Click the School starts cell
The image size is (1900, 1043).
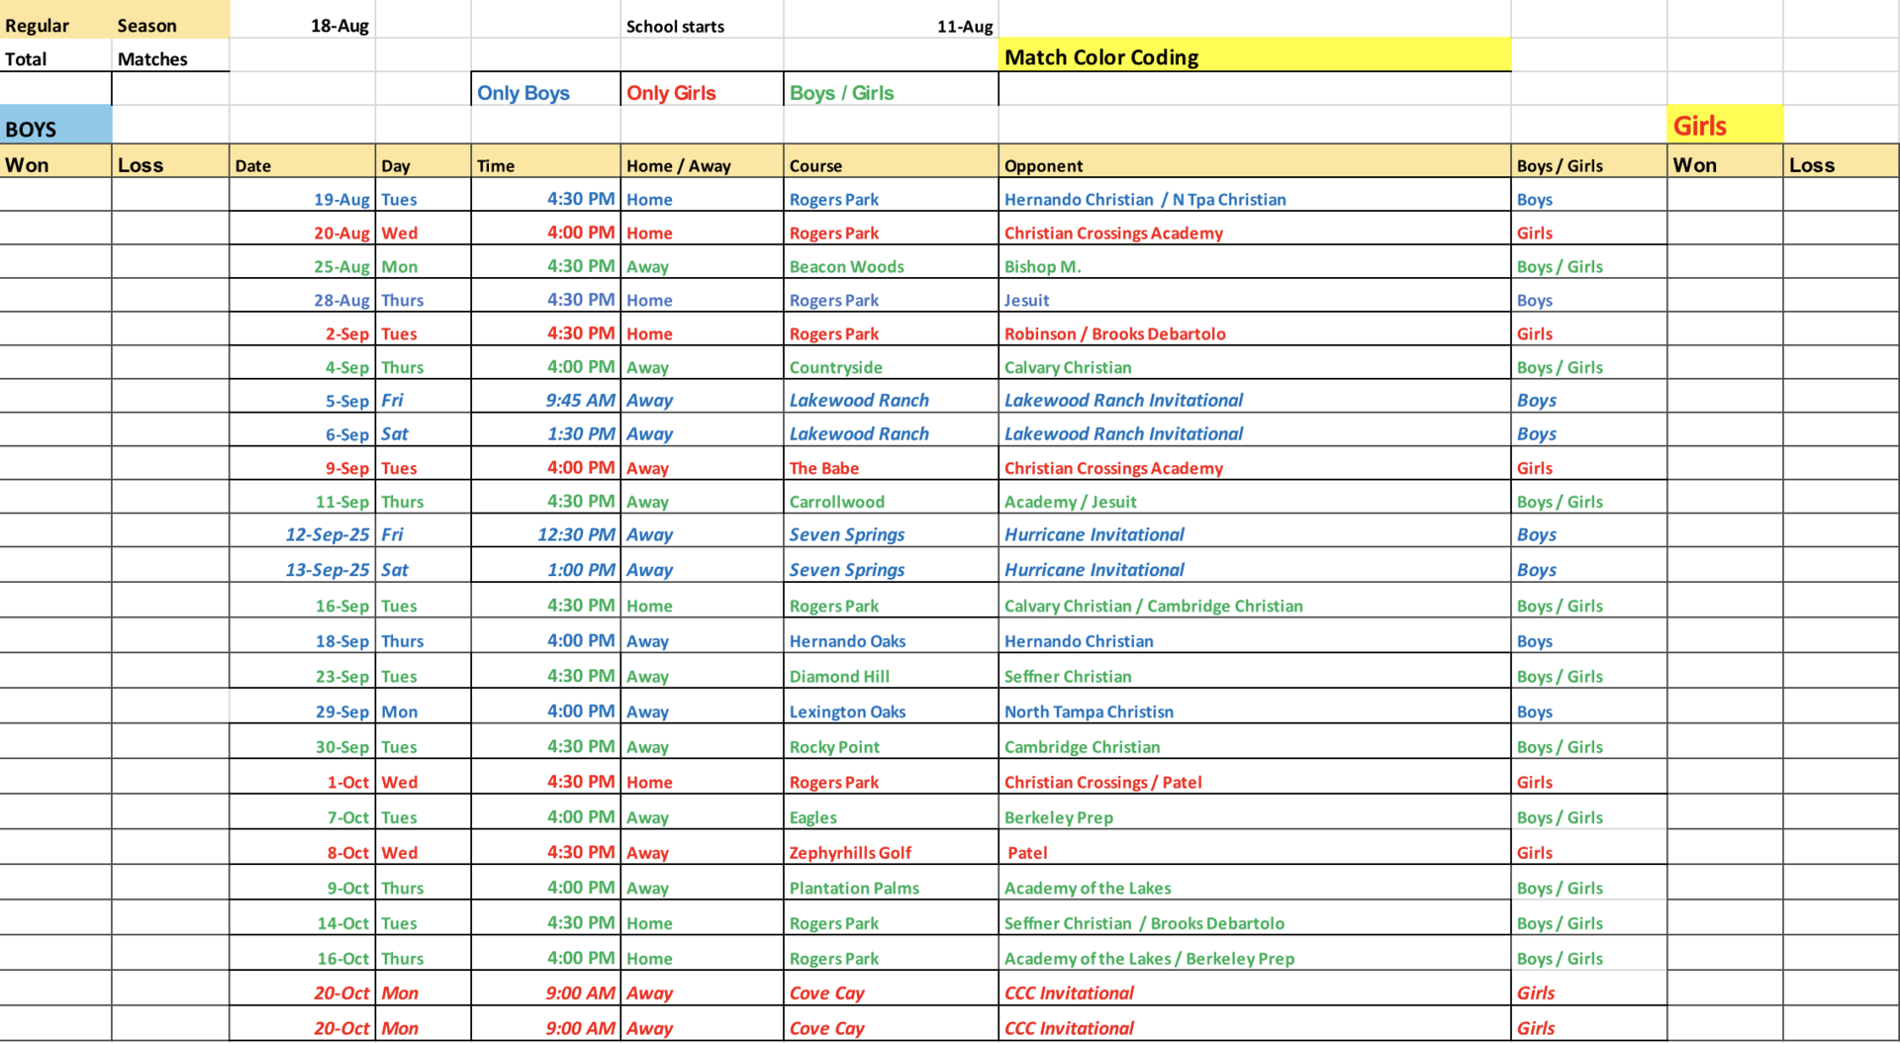(x=675, y=27)
